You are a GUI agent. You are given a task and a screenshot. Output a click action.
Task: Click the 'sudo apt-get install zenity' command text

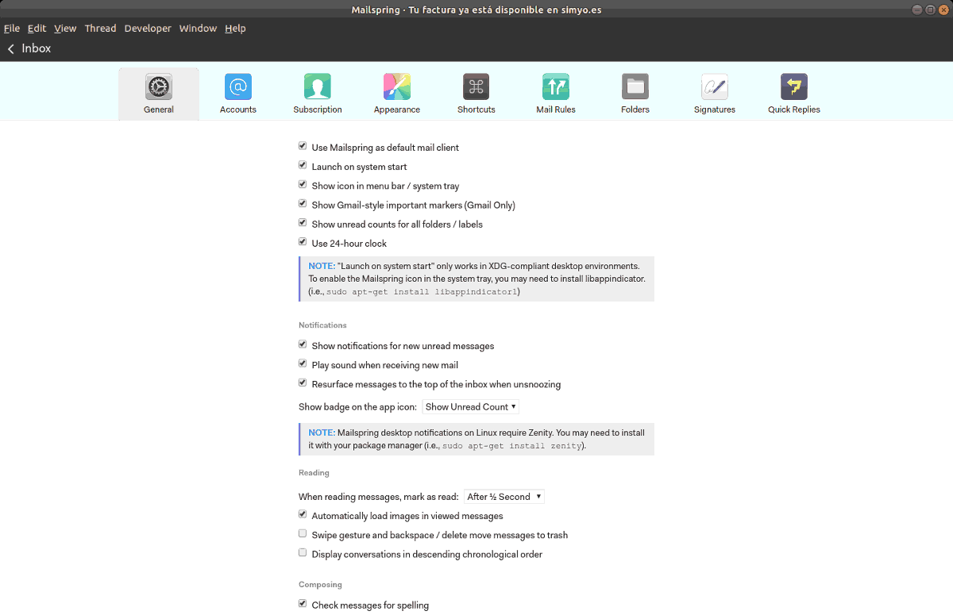[x=511, y=446]
